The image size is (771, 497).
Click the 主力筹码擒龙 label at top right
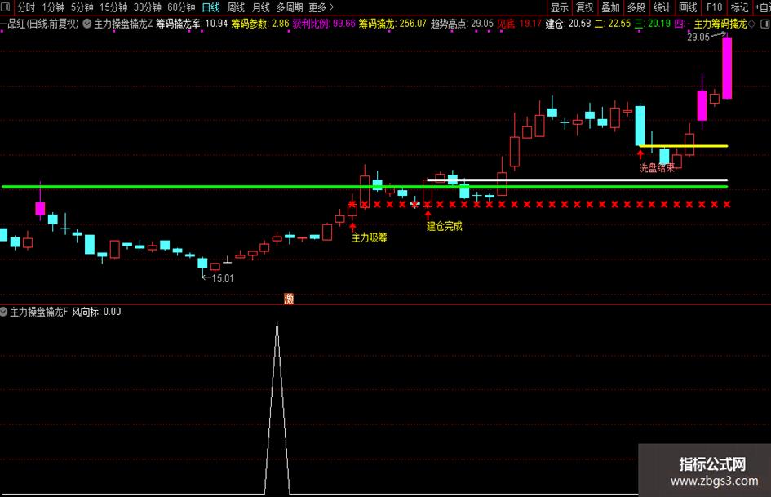point(720,24)
